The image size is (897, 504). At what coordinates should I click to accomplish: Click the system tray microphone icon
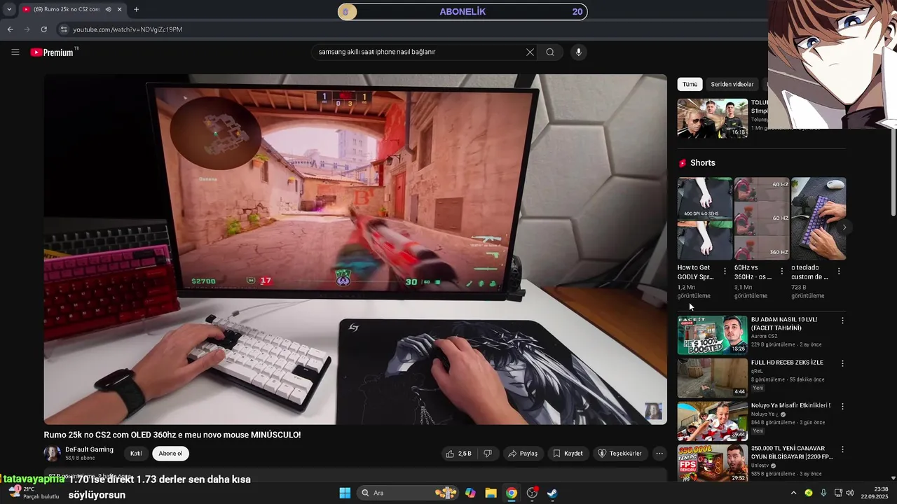pyautogui.click(x=823, y=493)
